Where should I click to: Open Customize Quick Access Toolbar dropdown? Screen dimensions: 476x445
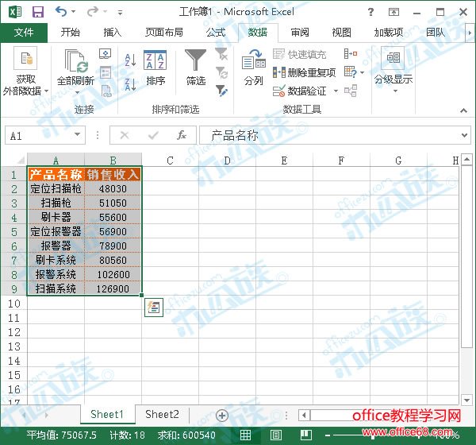pyautogui.click(x=121, y=13)
